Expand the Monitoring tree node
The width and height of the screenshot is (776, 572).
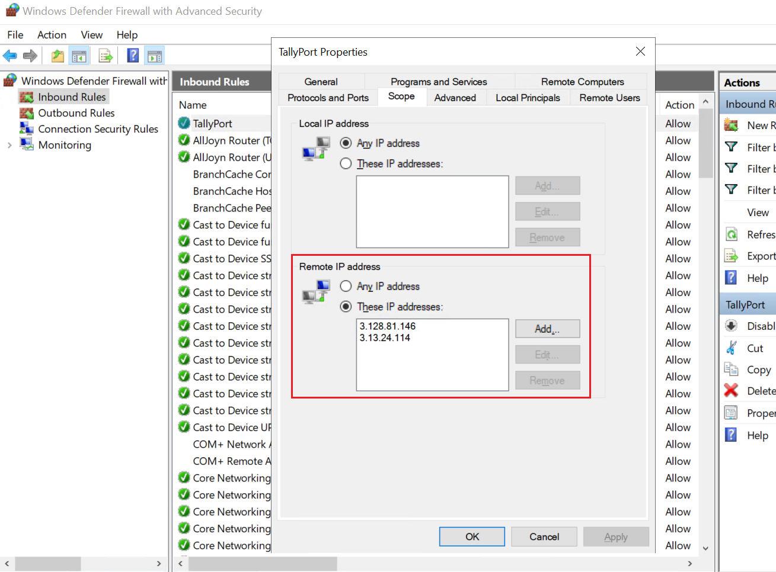tap(9, 145)
